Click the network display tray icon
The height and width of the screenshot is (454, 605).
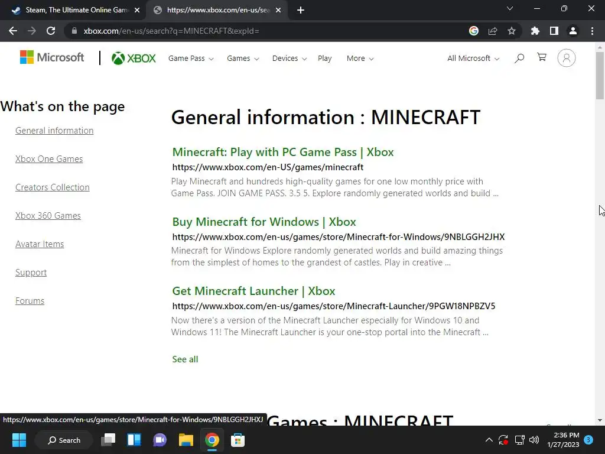point(519,440)
